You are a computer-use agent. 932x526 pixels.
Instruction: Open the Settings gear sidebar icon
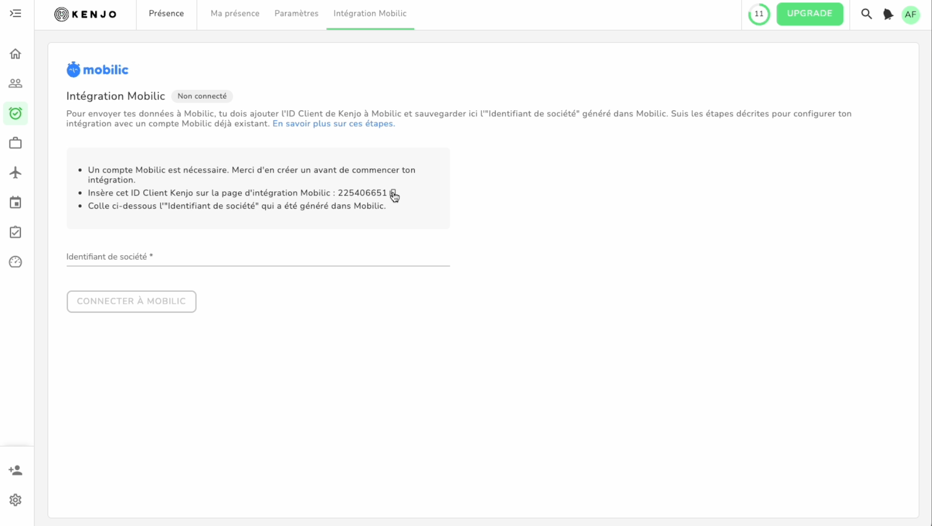(16, 500)
